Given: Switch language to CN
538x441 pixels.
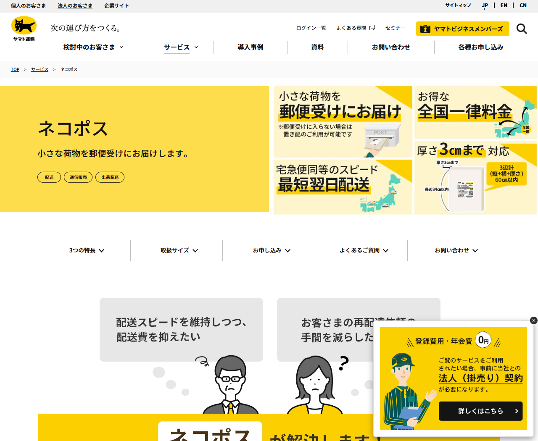Looking at the screenshot, I should click(523, 5).
